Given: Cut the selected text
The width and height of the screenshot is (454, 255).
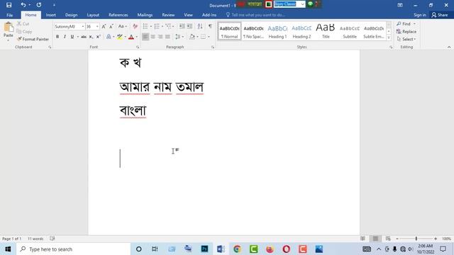Looking at the screenshot, I should tap(23, 23).
